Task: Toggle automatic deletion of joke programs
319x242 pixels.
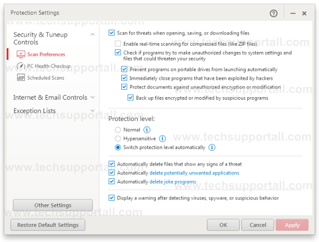Action: pyautogui.click(x=112, y=181)
